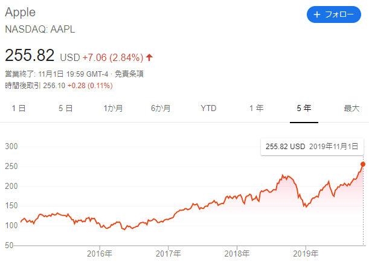The image size is (369, 262).
Task: Show the 1か月 chart range
Action: [x=114, y=109]
